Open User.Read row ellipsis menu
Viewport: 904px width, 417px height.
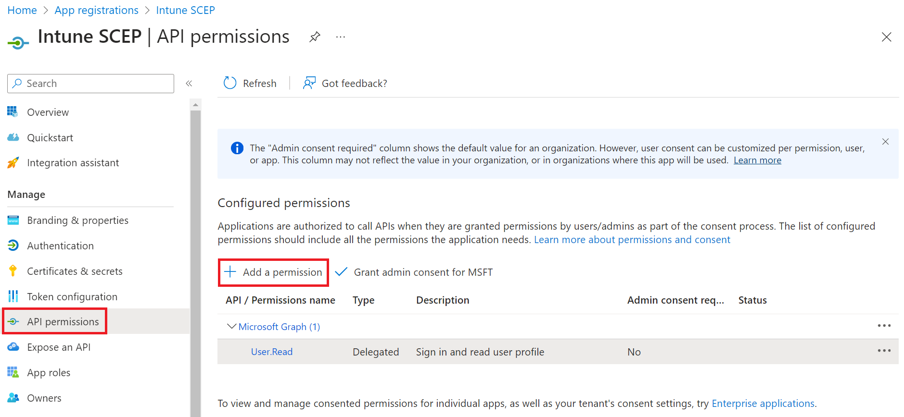click(884, 351)
